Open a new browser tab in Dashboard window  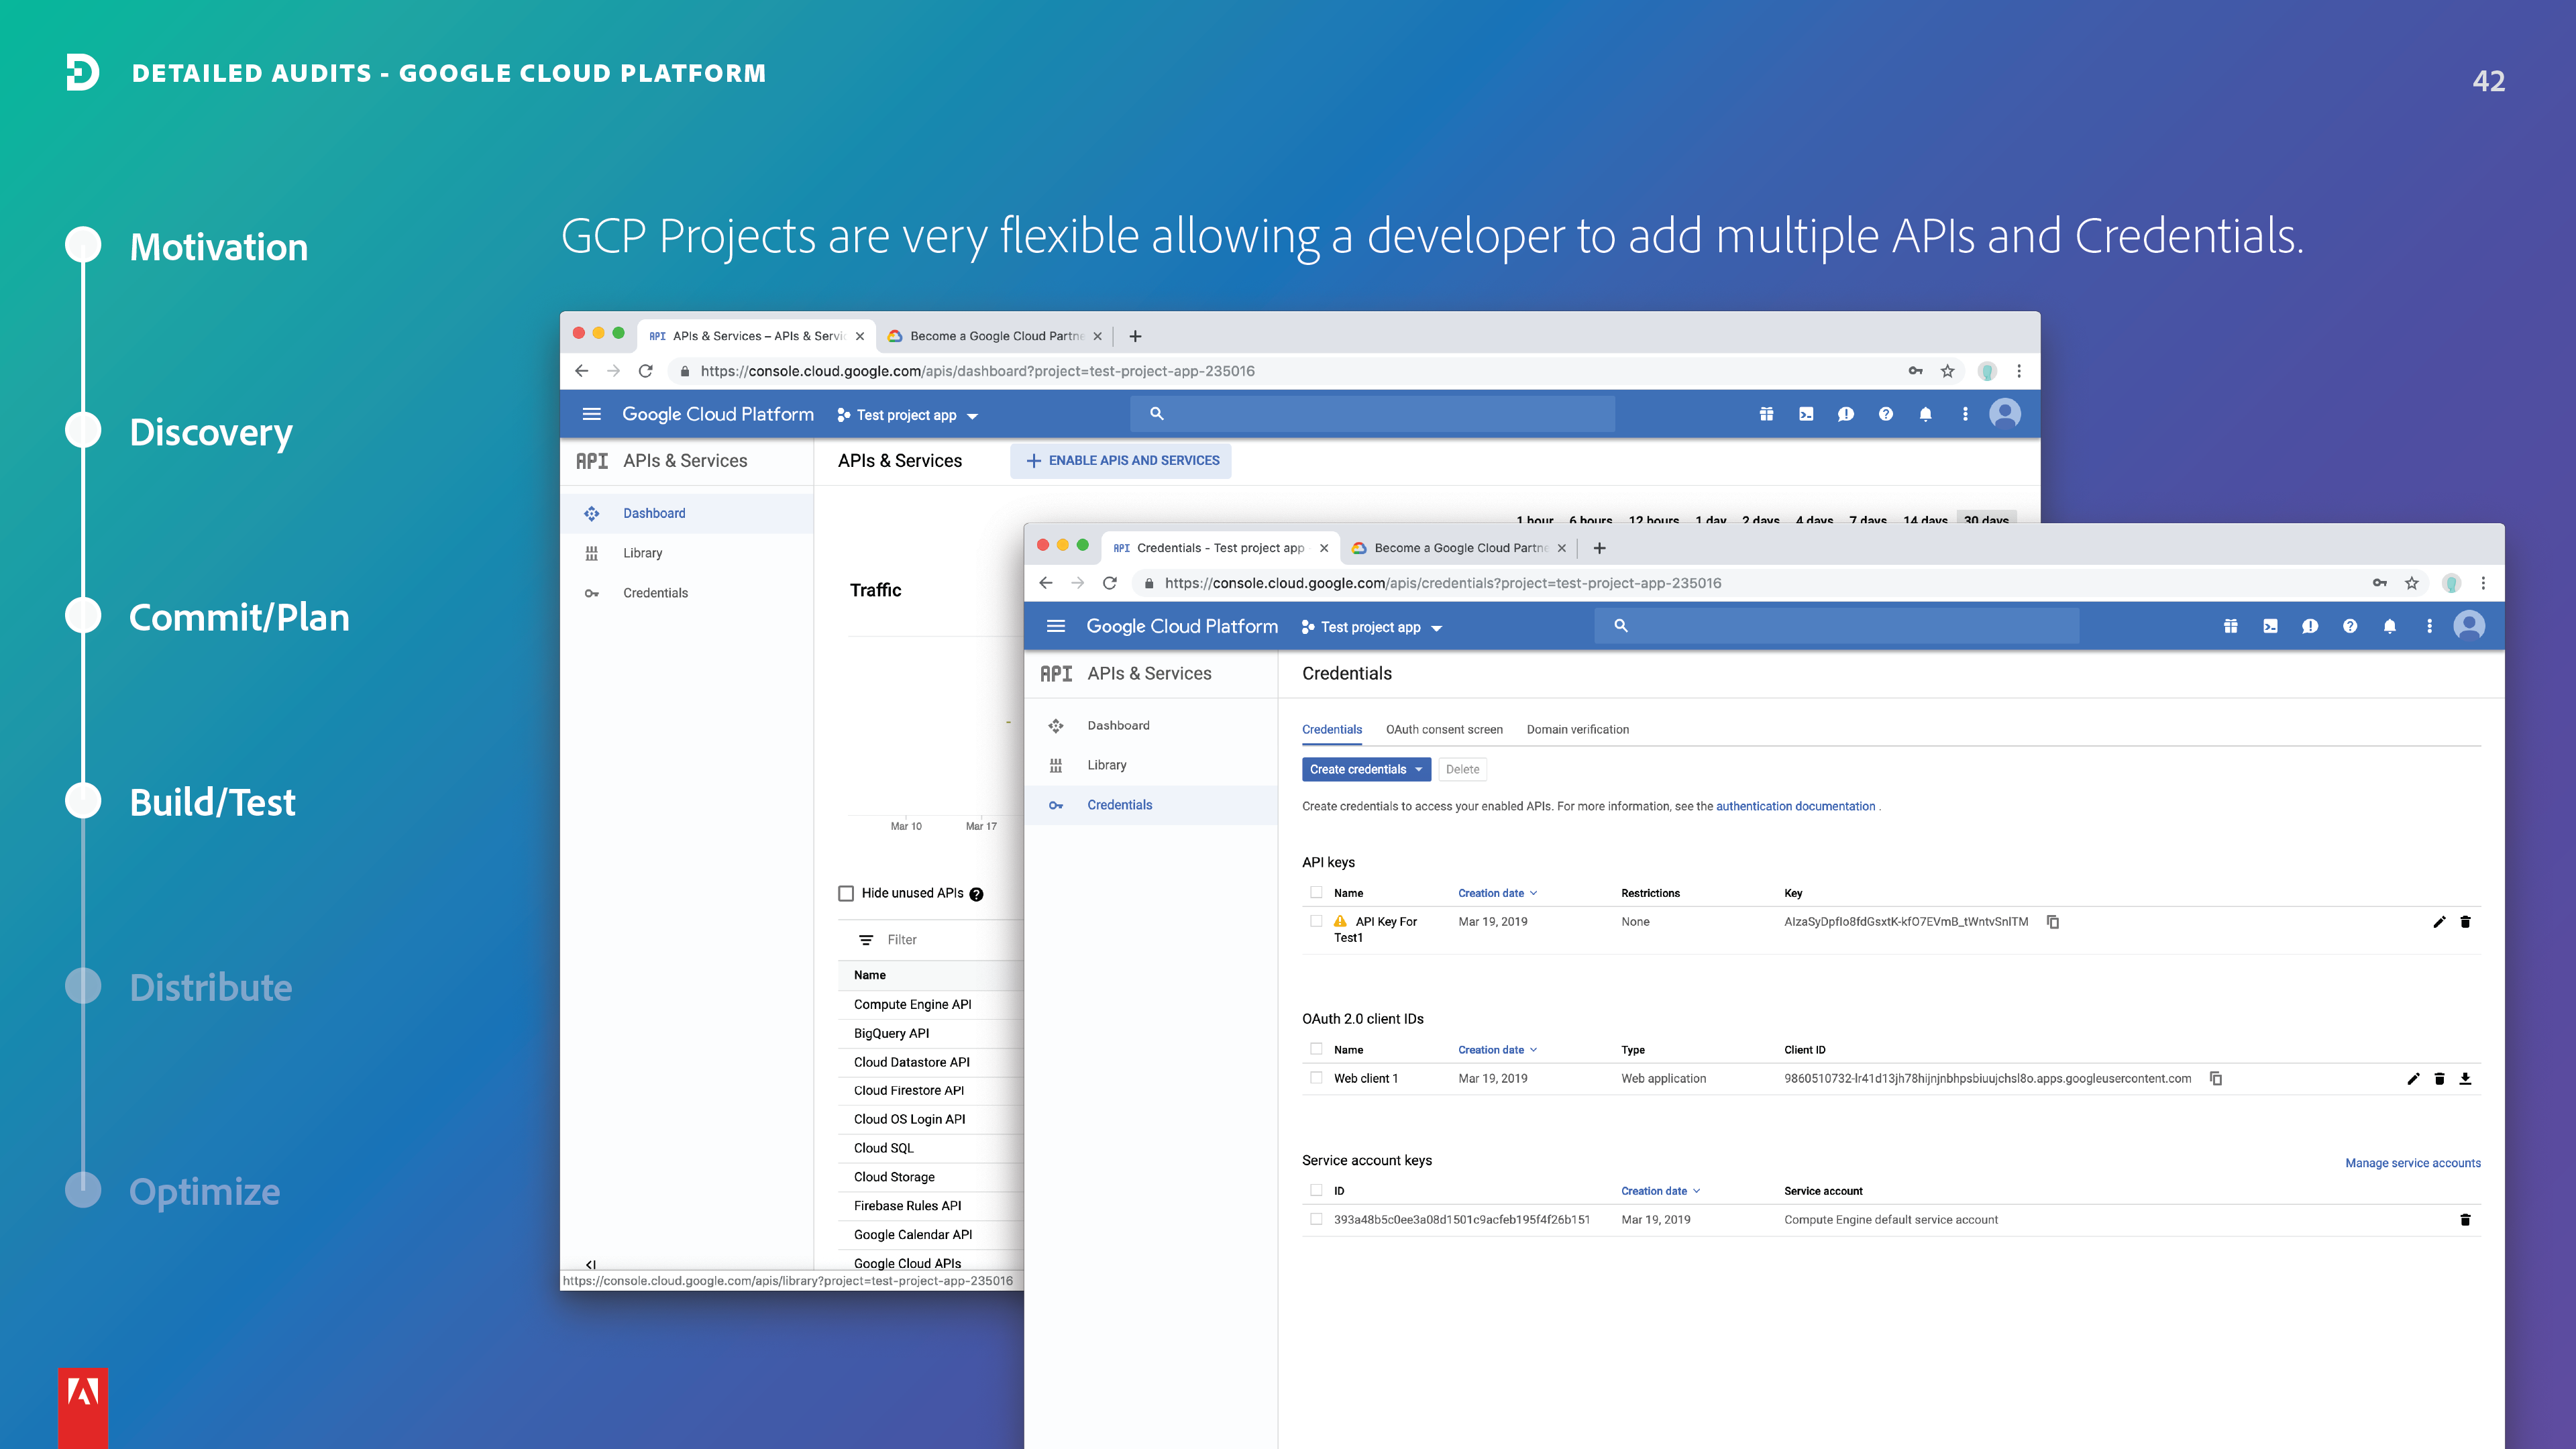(1135, 336)
